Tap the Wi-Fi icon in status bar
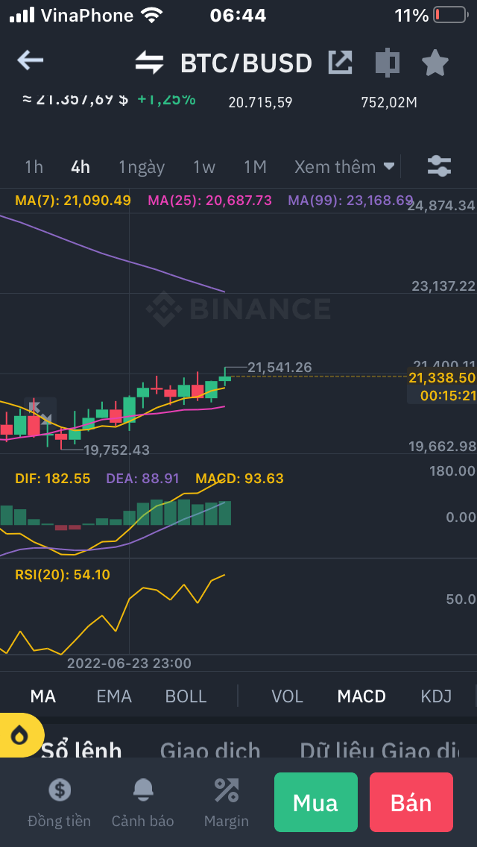The height and width of the screenshot is (847, 477). click(152, 15)
